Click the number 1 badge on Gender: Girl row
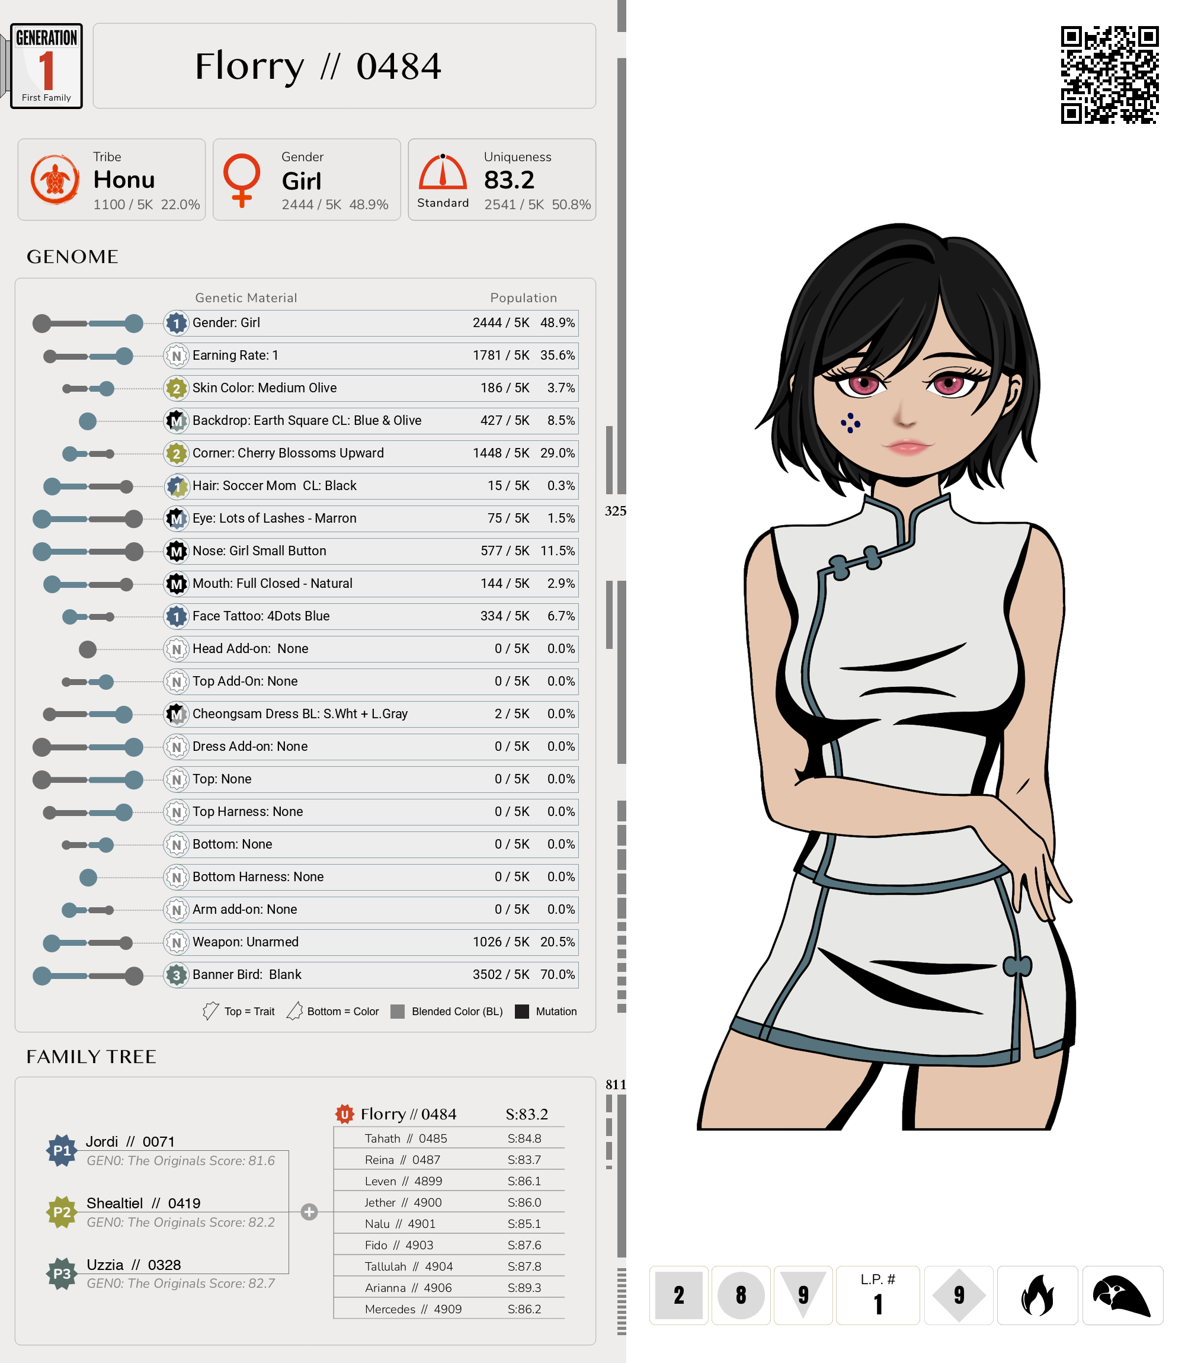 [176, 323]
